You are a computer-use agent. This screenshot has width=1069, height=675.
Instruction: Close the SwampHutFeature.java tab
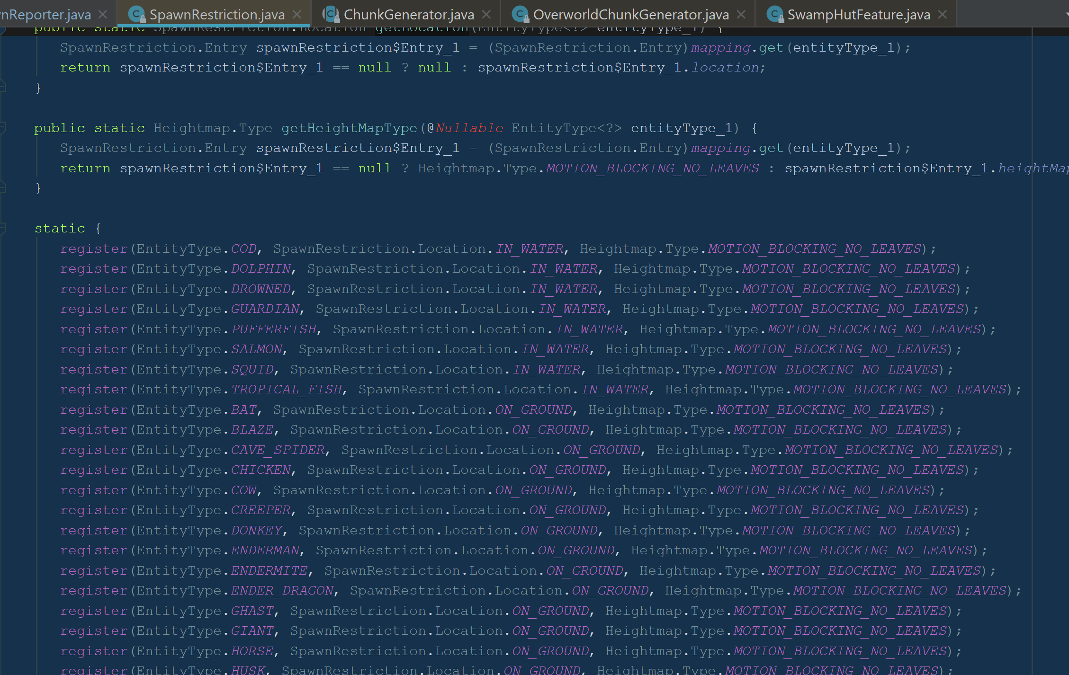coord(943,14)
